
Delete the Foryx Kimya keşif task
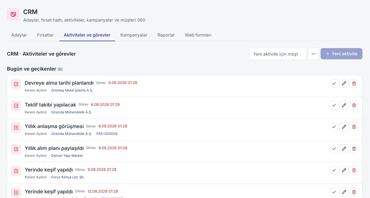click(354, 170)
